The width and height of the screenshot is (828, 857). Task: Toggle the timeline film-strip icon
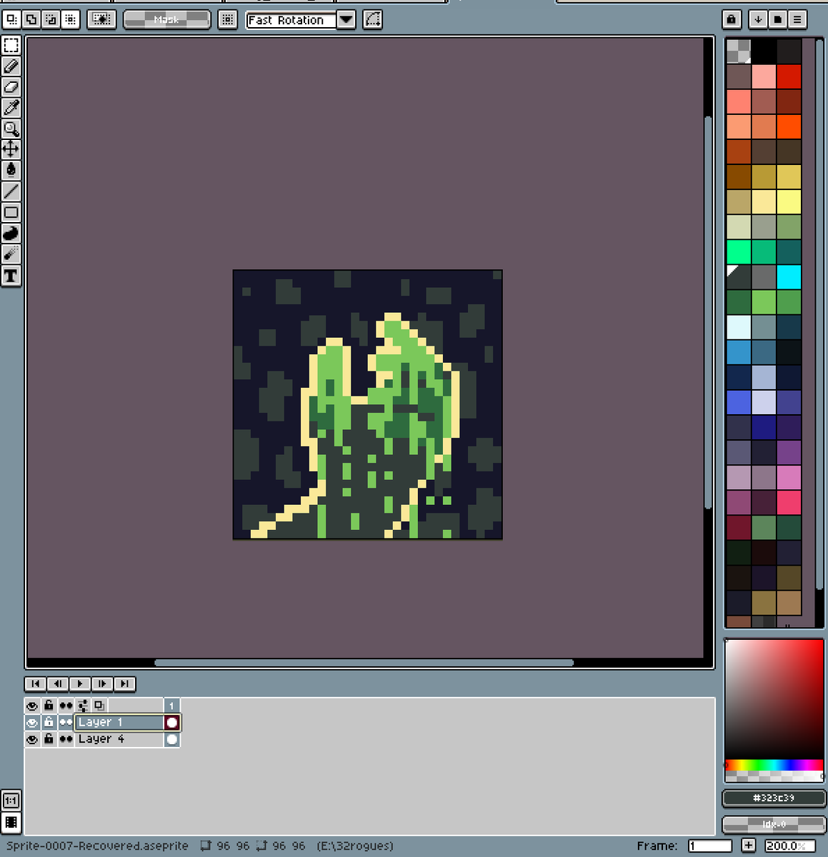click(11, 822)
